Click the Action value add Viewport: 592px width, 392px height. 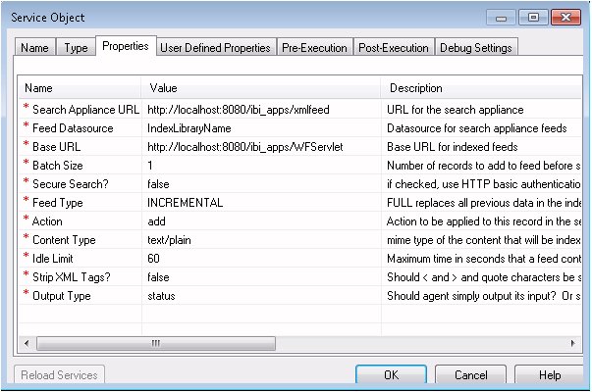click(261, 221)
